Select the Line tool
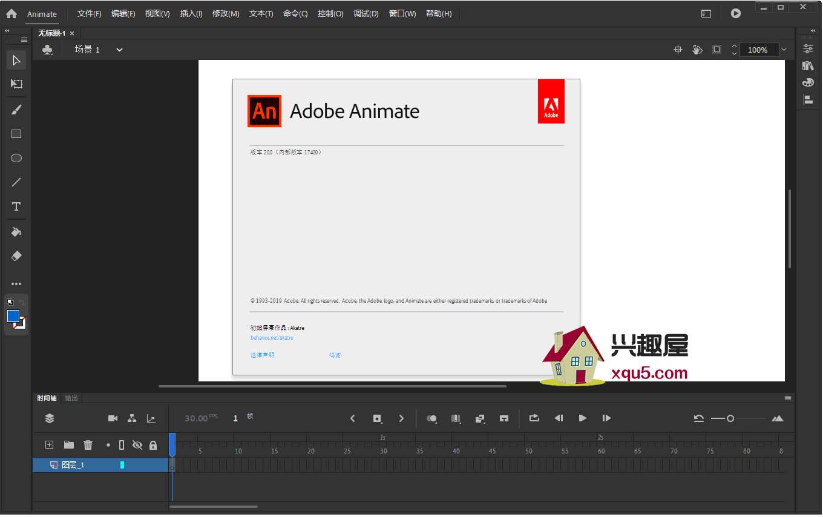This screenshot has width=823, height=517. [x=16, y=182]
